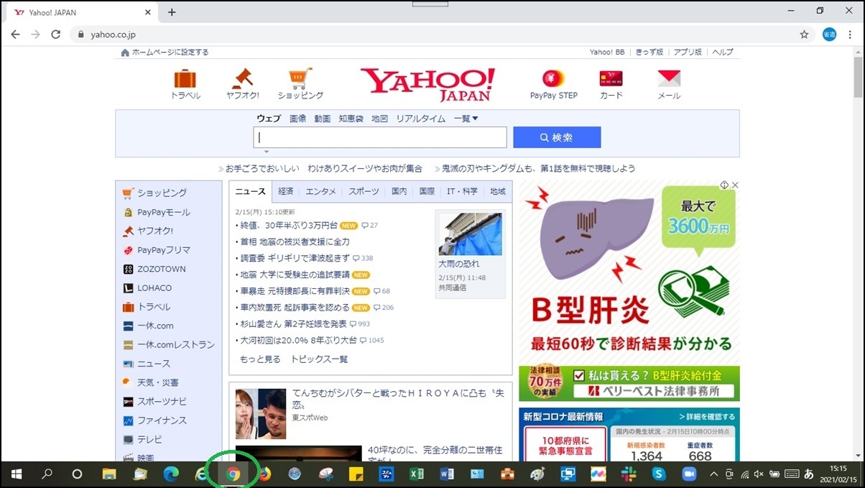Open headline 杉山愛さん 第2子妊娠を発表
The image size is (865, 488).
[x=293, y=324]
